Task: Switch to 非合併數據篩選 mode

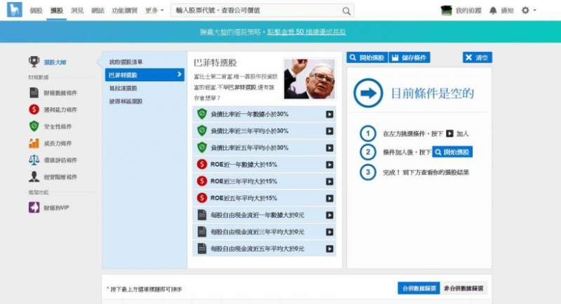Action: (464, 289)
